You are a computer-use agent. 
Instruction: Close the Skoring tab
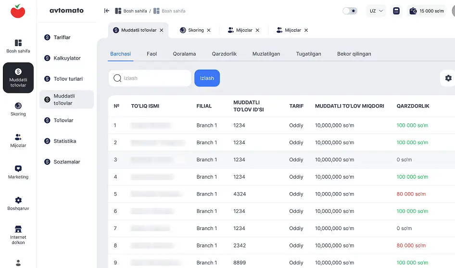(x=209, y=30)
